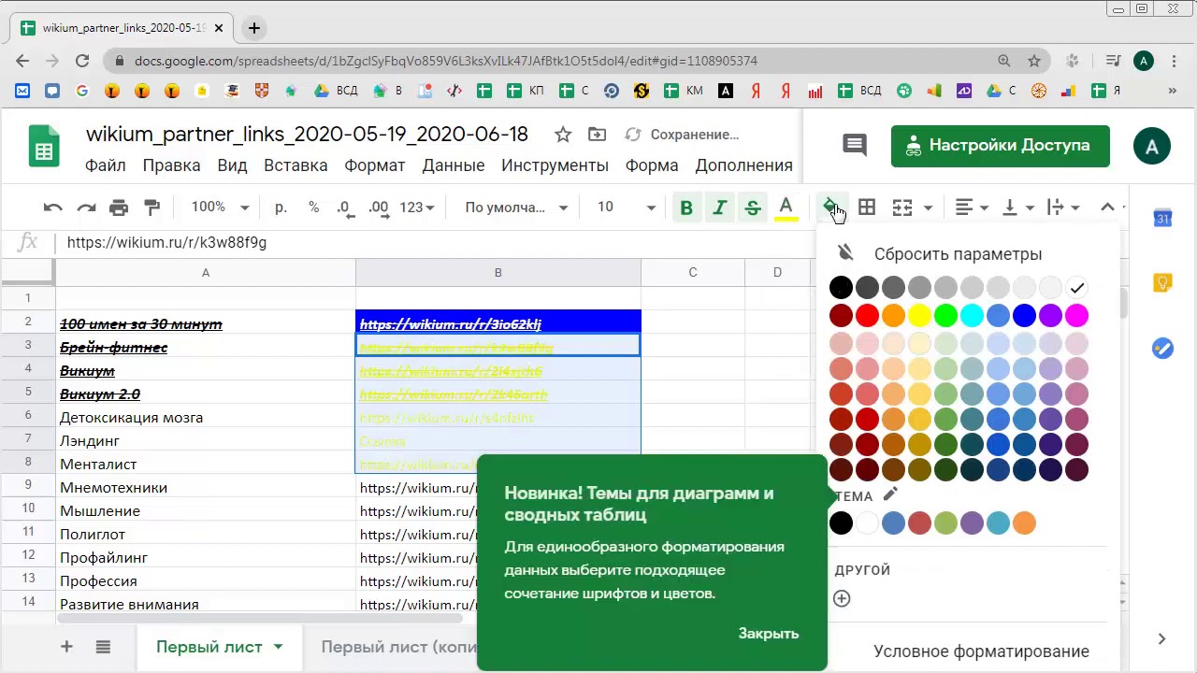1197x673 pixels.
Task: Click the Undo arrow in toolbar
Action: 53,208
